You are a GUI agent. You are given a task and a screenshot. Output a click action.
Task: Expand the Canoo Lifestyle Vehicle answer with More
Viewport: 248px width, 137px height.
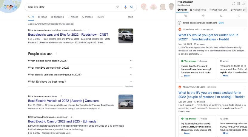(x=187, y=133)
